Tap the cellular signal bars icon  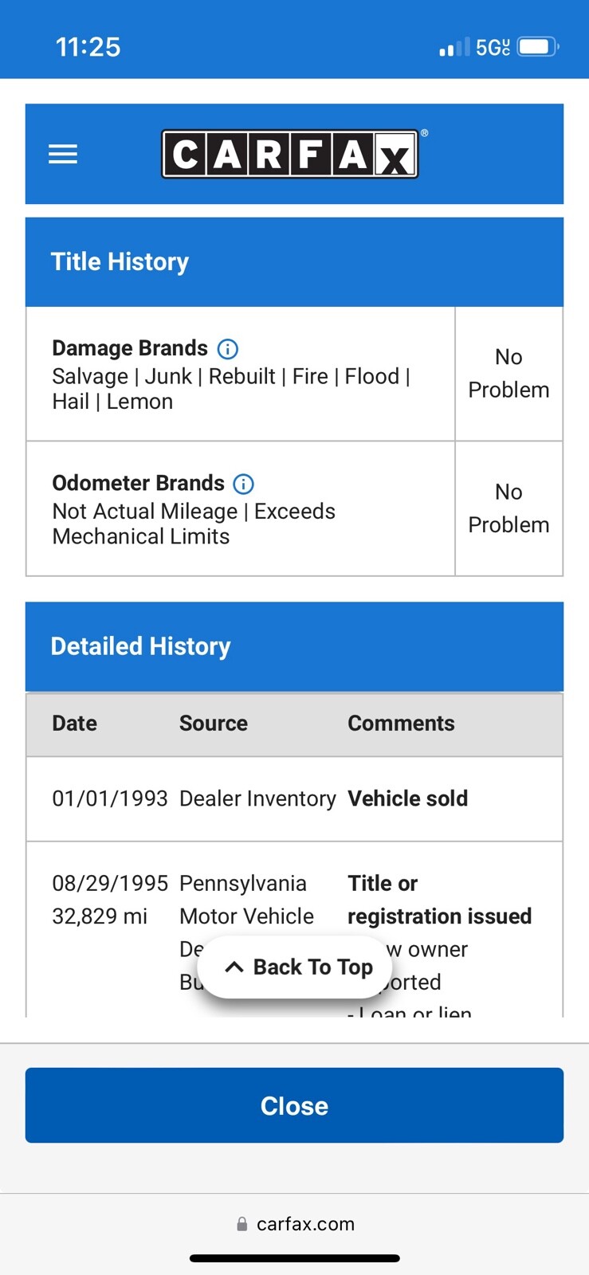coord(454,48)
